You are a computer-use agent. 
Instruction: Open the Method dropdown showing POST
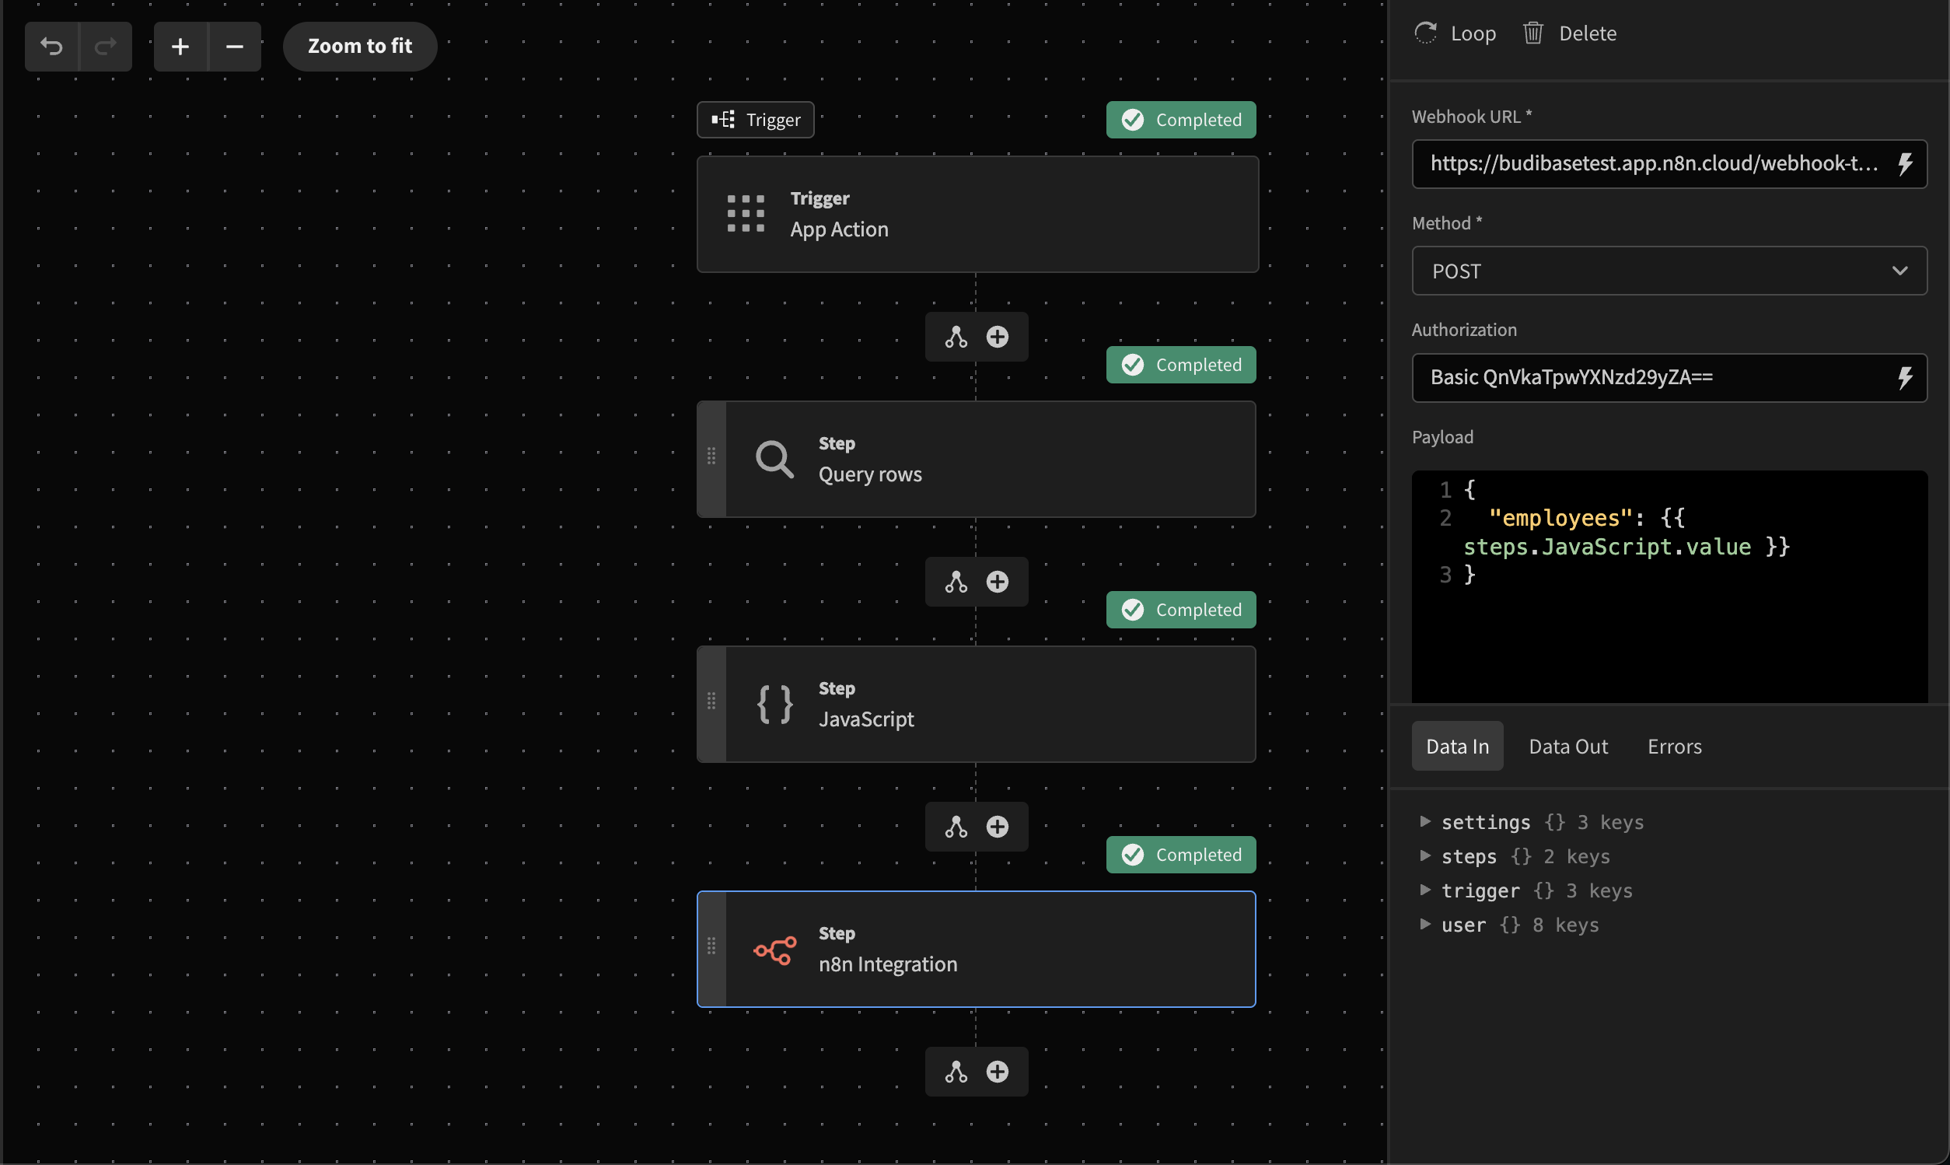(1669, 271)
